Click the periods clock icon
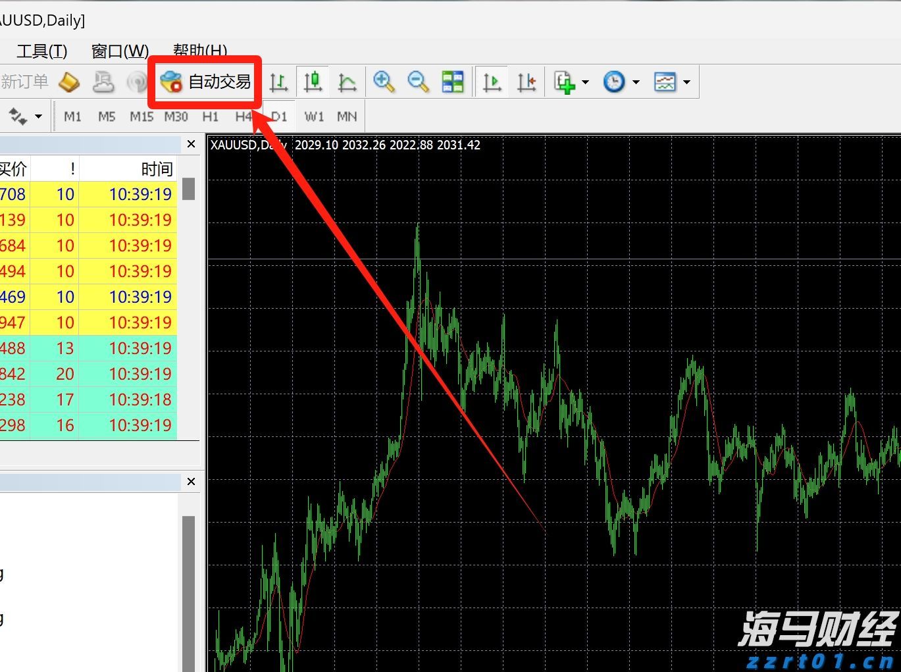 614,82
